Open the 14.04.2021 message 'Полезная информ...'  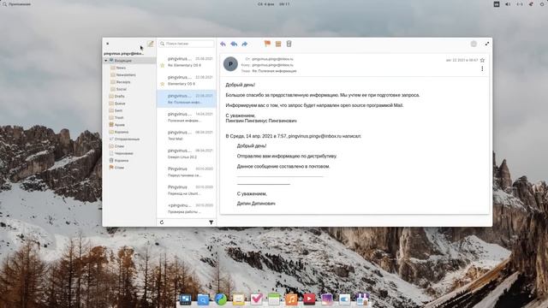point(187,117)
